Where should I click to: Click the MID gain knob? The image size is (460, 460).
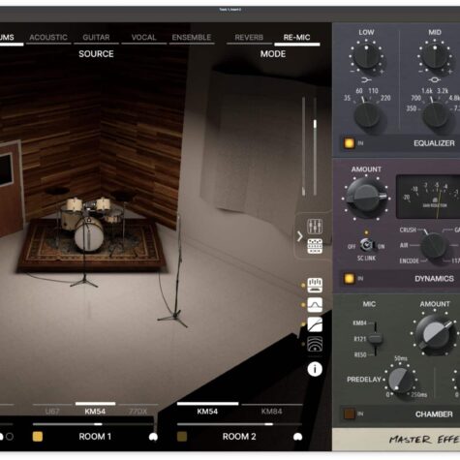pyautogui.click(x=435, y=56)
